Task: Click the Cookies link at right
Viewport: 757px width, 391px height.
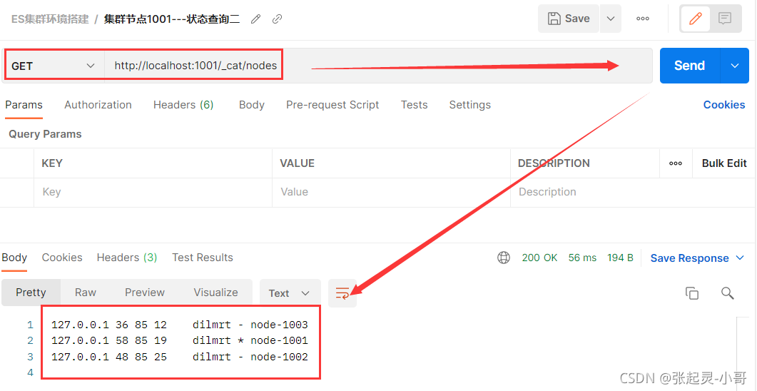Action: click(x=724, y=105)
